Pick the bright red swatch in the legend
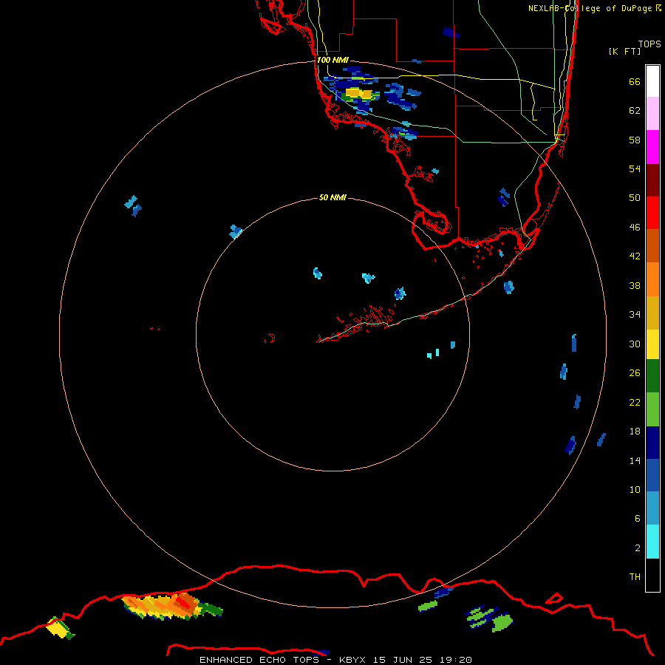Image resolution: width=665 pixels, height=665 pixels. [x=652, y=213]
